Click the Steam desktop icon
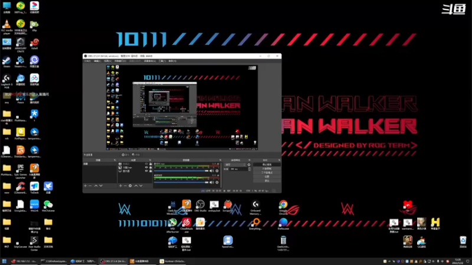This screenshot has width=472, height=265. (x=6, y=62)
